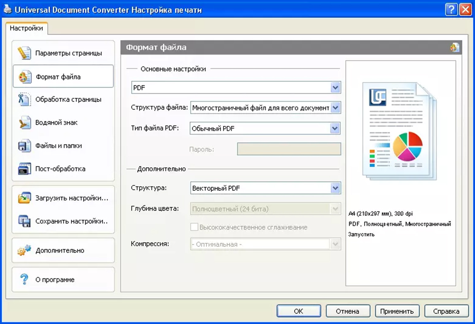The width and height of the screenshot is (475, 324).
Task: Expand the Тип файла PDF dropdown
Action: click(x=335, y=128)
